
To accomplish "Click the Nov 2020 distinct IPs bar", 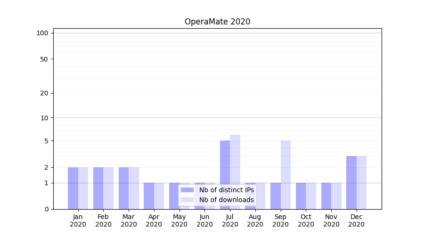I will pyautogui.click(x=326, y=196).
